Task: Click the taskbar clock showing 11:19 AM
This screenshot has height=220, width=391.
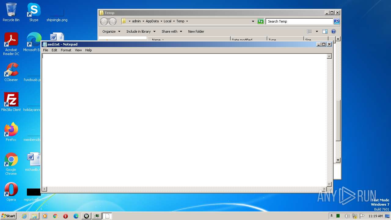Action: click(375, 216)
